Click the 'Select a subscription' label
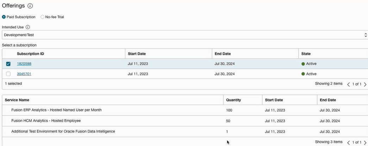Viewport: 368px width, 146px height. [19, 45]
